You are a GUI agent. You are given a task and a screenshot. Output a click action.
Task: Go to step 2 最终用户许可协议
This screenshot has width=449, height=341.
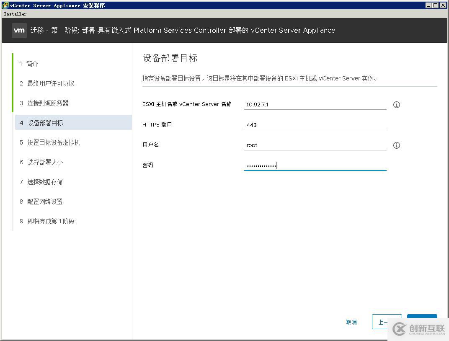point(47,83)
